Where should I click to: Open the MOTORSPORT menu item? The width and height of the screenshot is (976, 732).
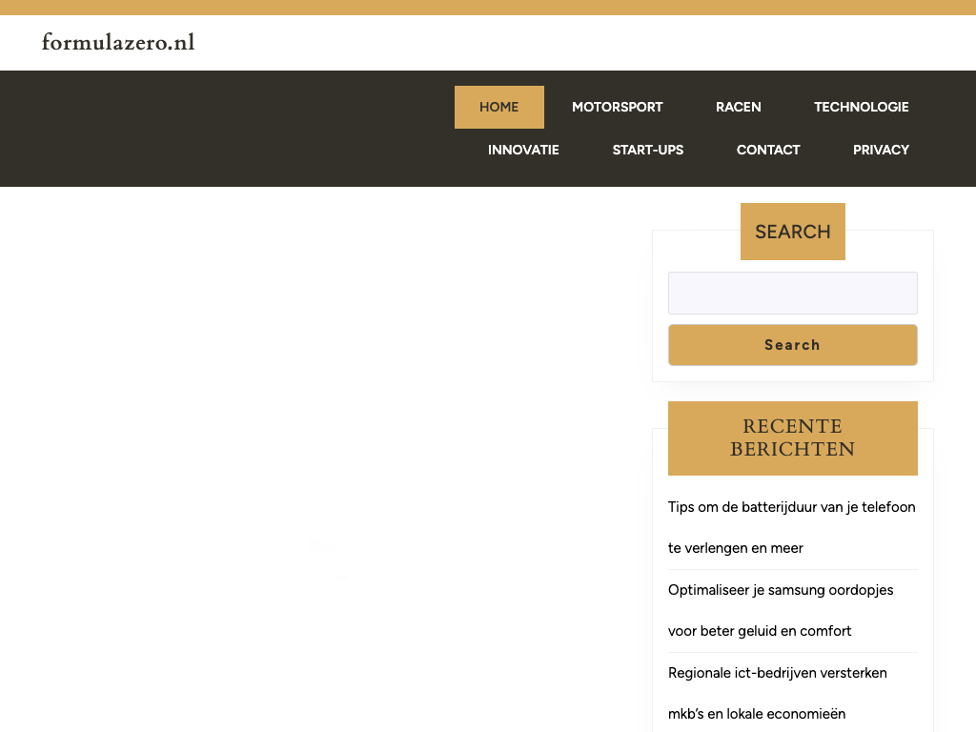pyautogui.click(x=617, y=107)
